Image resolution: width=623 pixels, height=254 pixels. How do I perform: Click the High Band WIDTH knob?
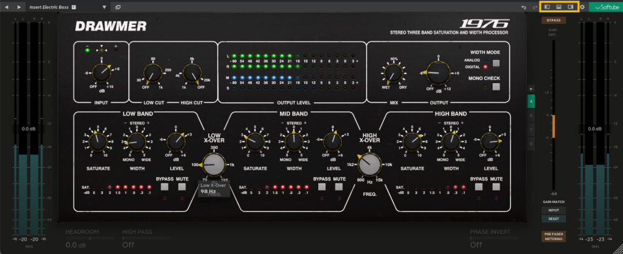pos(451,142)
